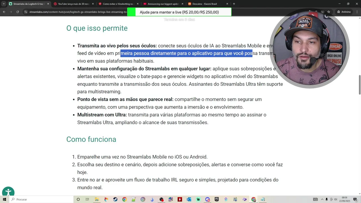The width and height of the screenshot is (361, 203).
Task: Launch Epic Games from the taskbar
Action: [217, 199]
